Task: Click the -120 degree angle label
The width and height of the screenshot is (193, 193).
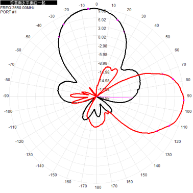Action: click(x=19, y=141)
